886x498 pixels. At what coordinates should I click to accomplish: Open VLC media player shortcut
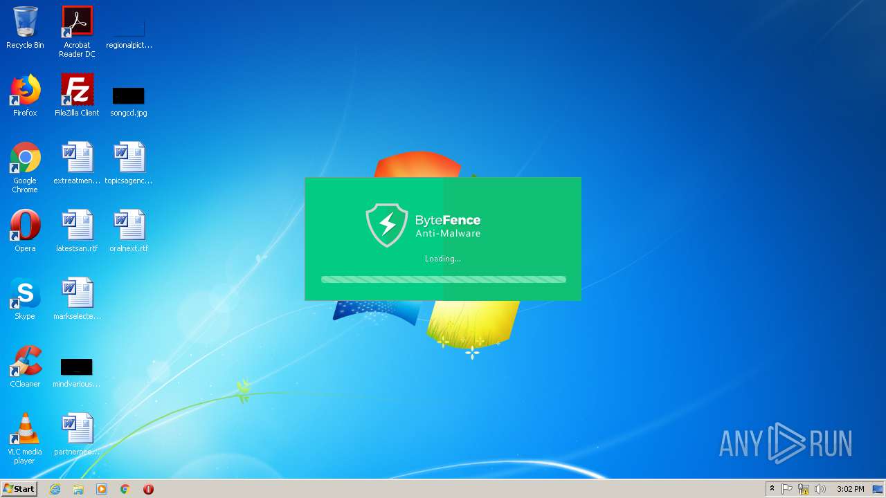(x=25, y=439)
